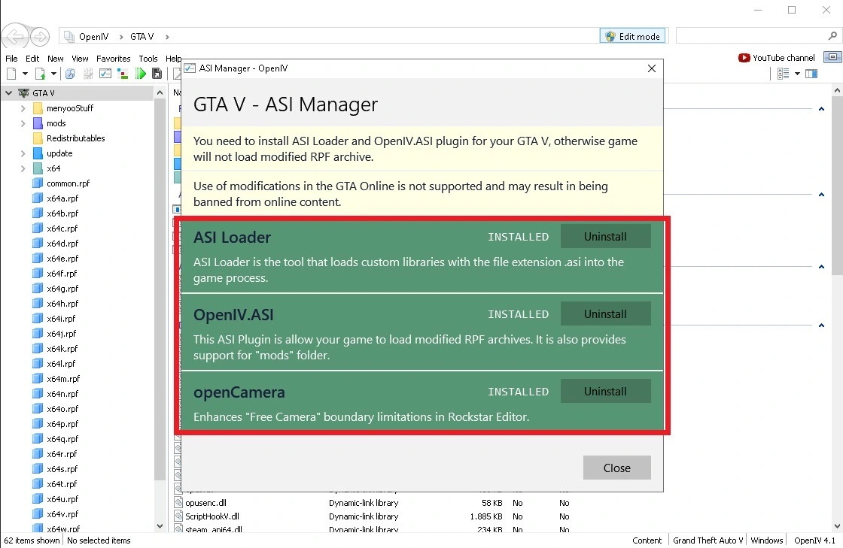Click the import file icon with green arrow
843x548 pixels.
[x=41, y=74]
